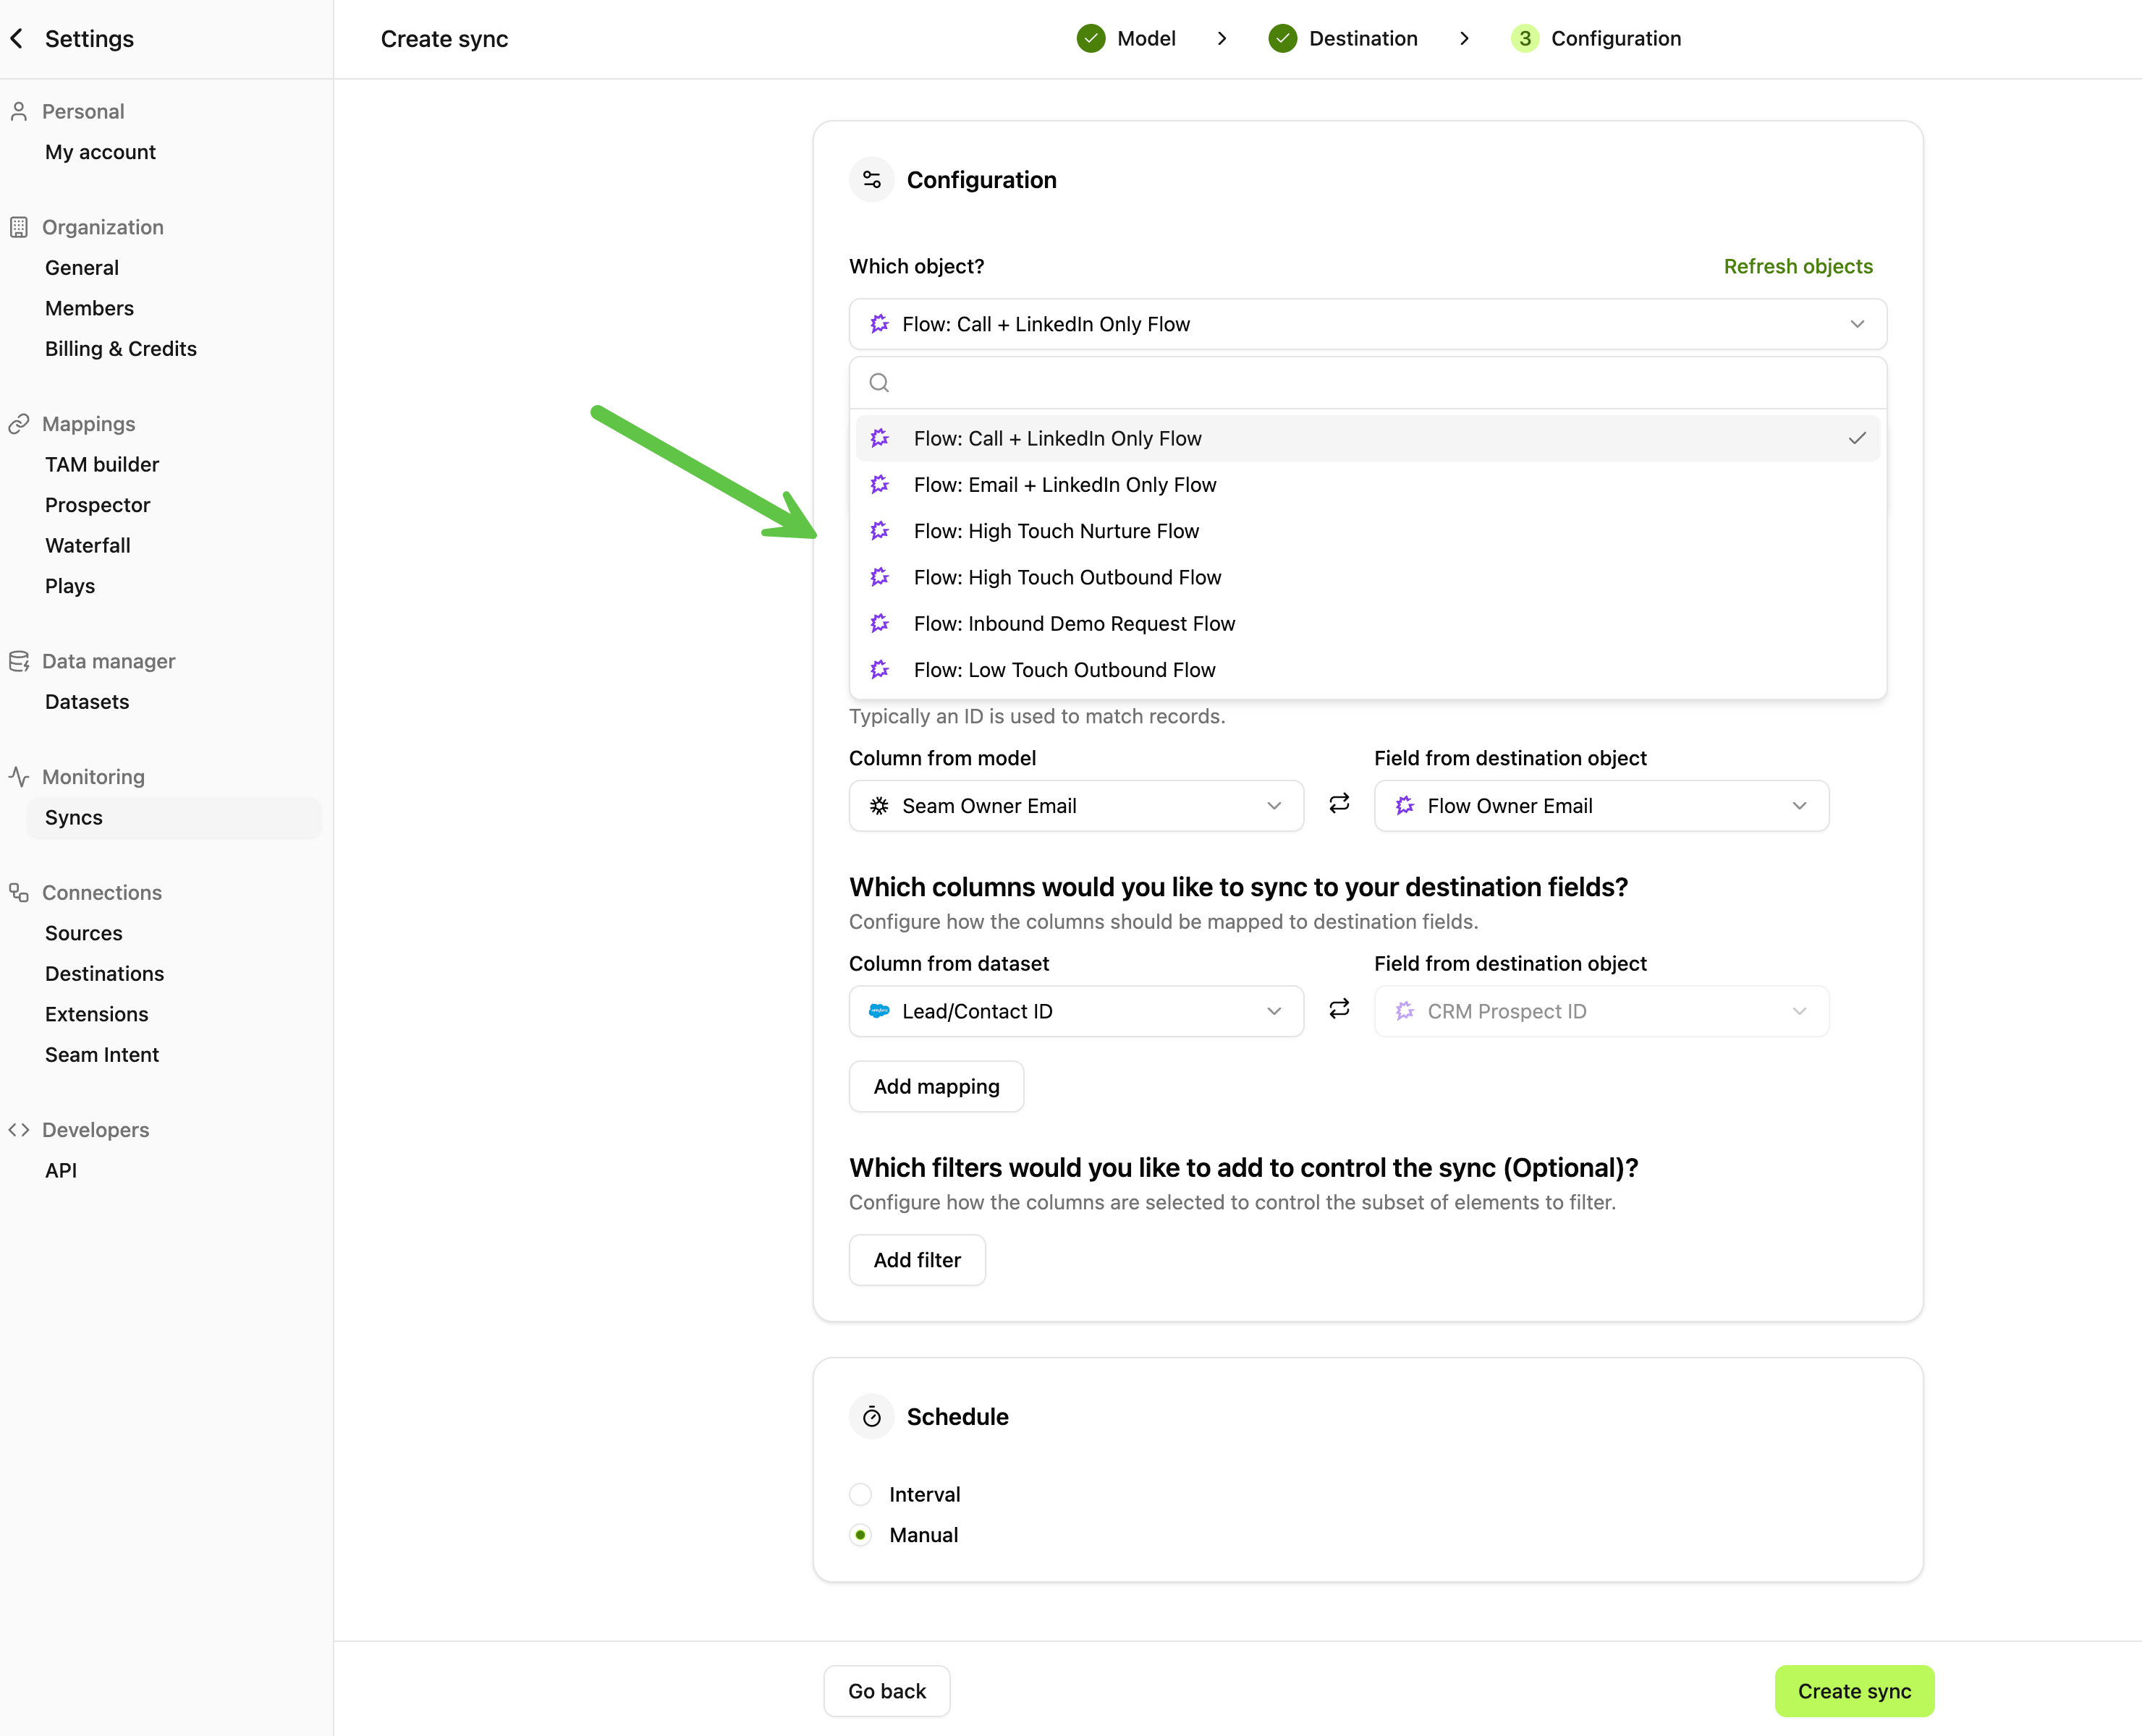Choose Flow: High Touch Nurture Flow option
This screenshot has height=1736, width=2142.
point(1056,531)
